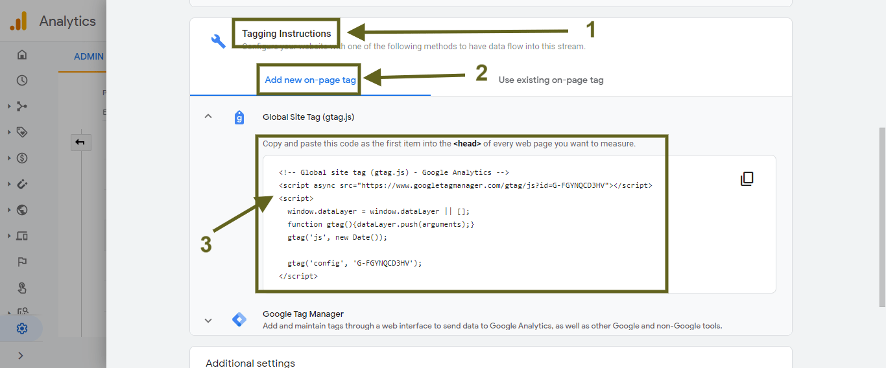Image resolution: width=886 pixels, height=368 pixels.
Task: Click the Home icon in sidebar
Action: click(22, 54)
